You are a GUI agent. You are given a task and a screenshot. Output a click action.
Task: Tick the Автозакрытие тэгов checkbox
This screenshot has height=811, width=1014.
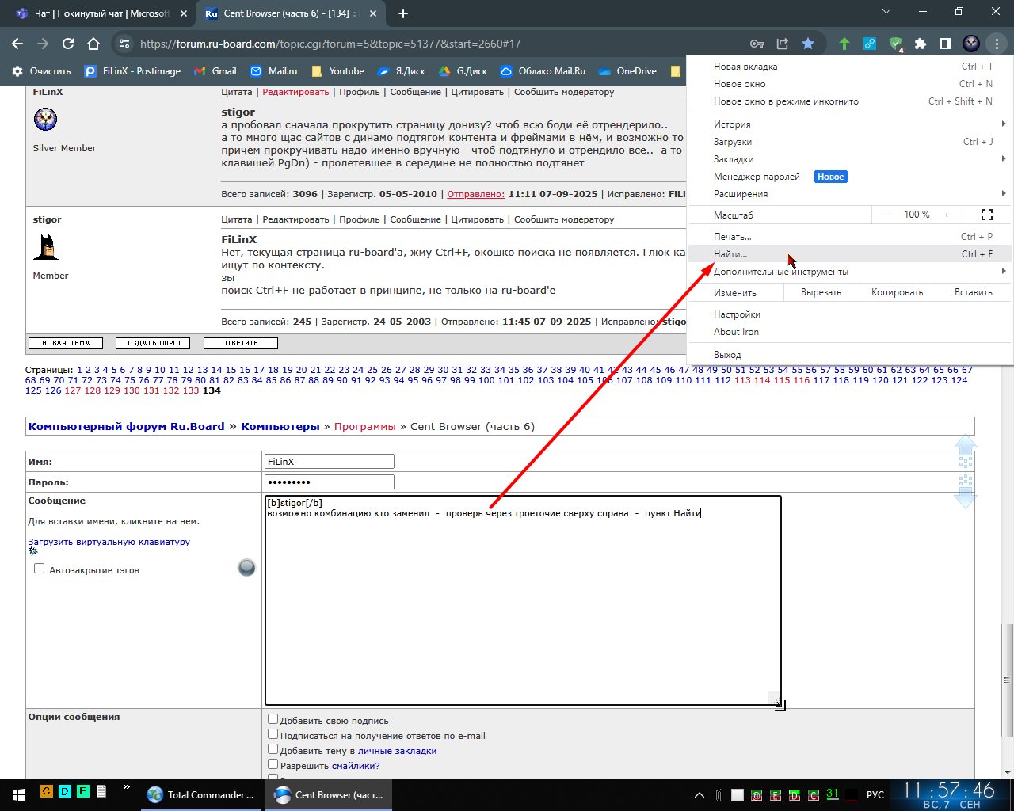(39, 569)
